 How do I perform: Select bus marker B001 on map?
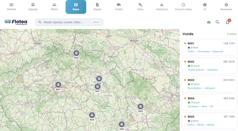pos(58,85)
